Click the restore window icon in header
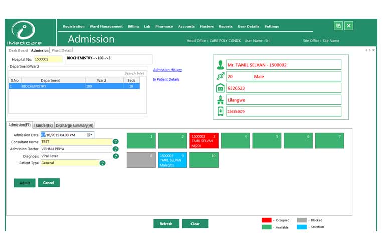The image size is (382, 250). [x=338, y=26]
